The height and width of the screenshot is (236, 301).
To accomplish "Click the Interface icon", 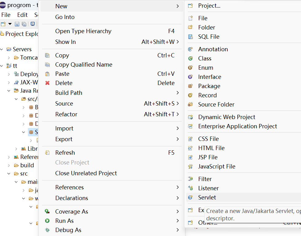I will (x=191, y=77).
